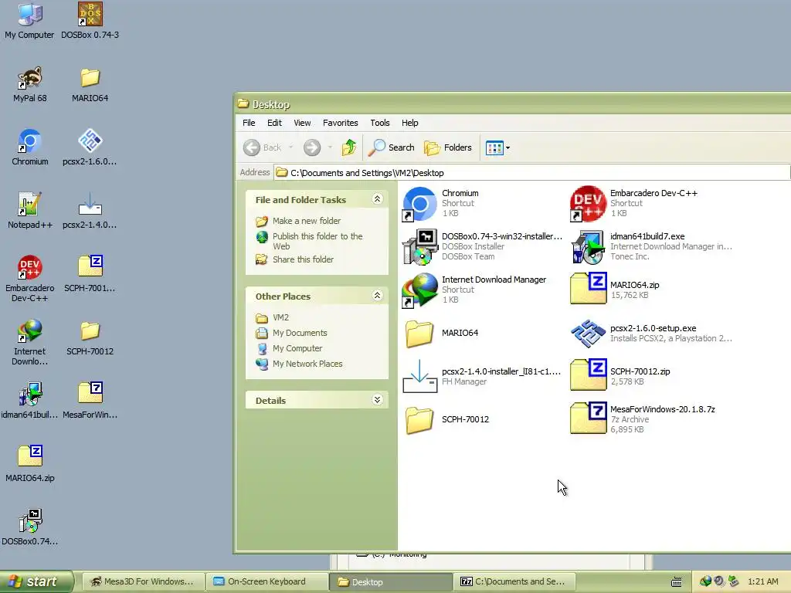The image size is (791, 593).
Task: Switch to Desktop folder taskbar item
Action: tap(390, 582)
